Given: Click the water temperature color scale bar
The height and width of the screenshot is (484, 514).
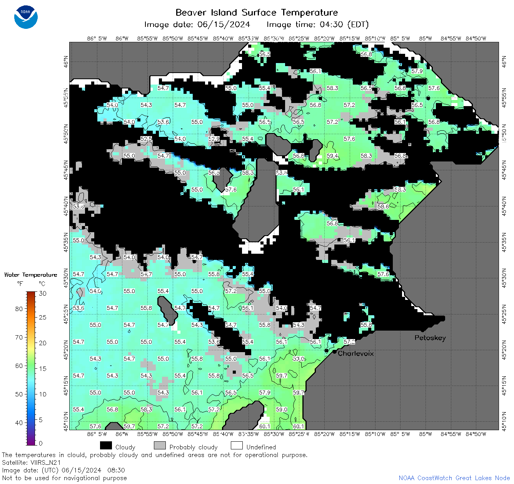Looking at the screenshot, I should tap(31, 368).
